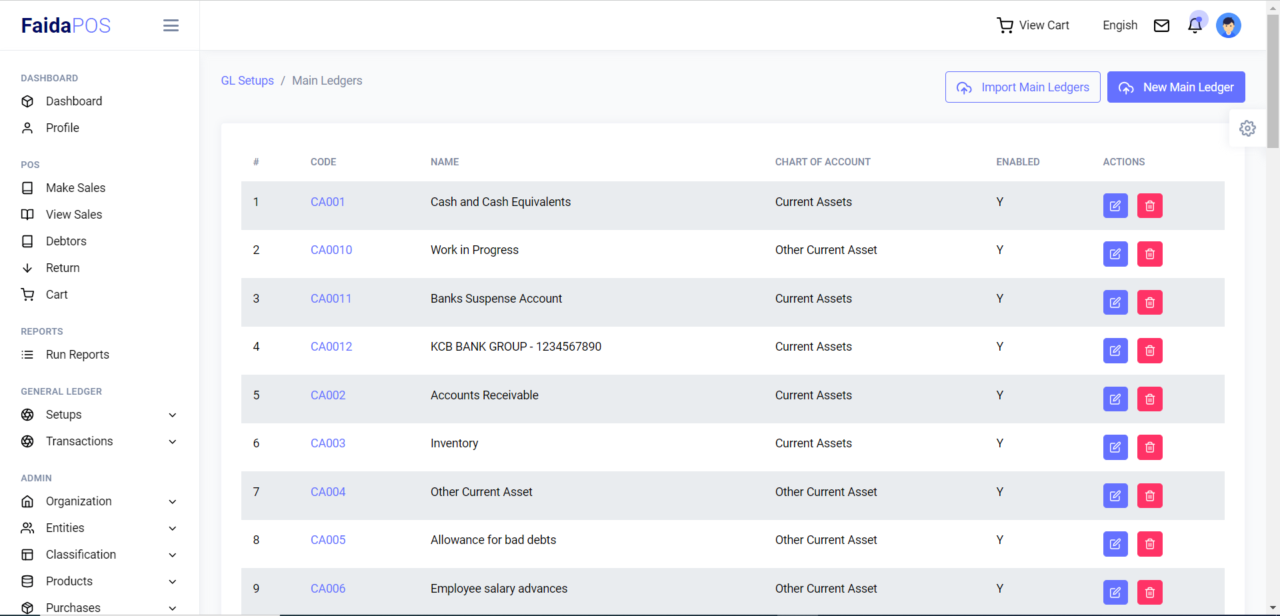
Task: Go to Make Sales page
Action: coord(75,188)
